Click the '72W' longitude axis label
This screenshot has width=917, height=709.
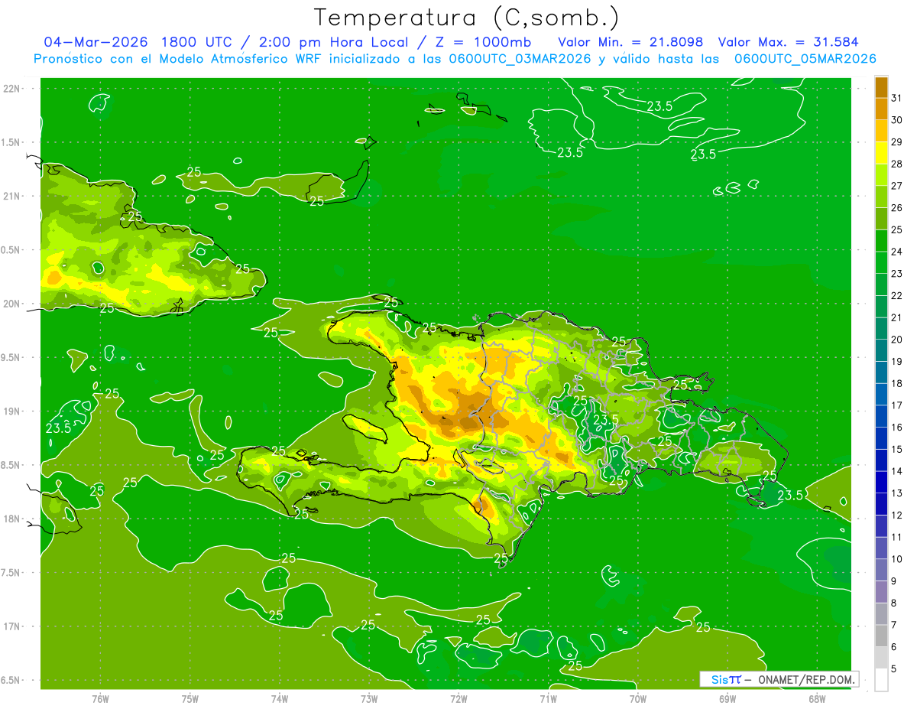coord(458,698)
